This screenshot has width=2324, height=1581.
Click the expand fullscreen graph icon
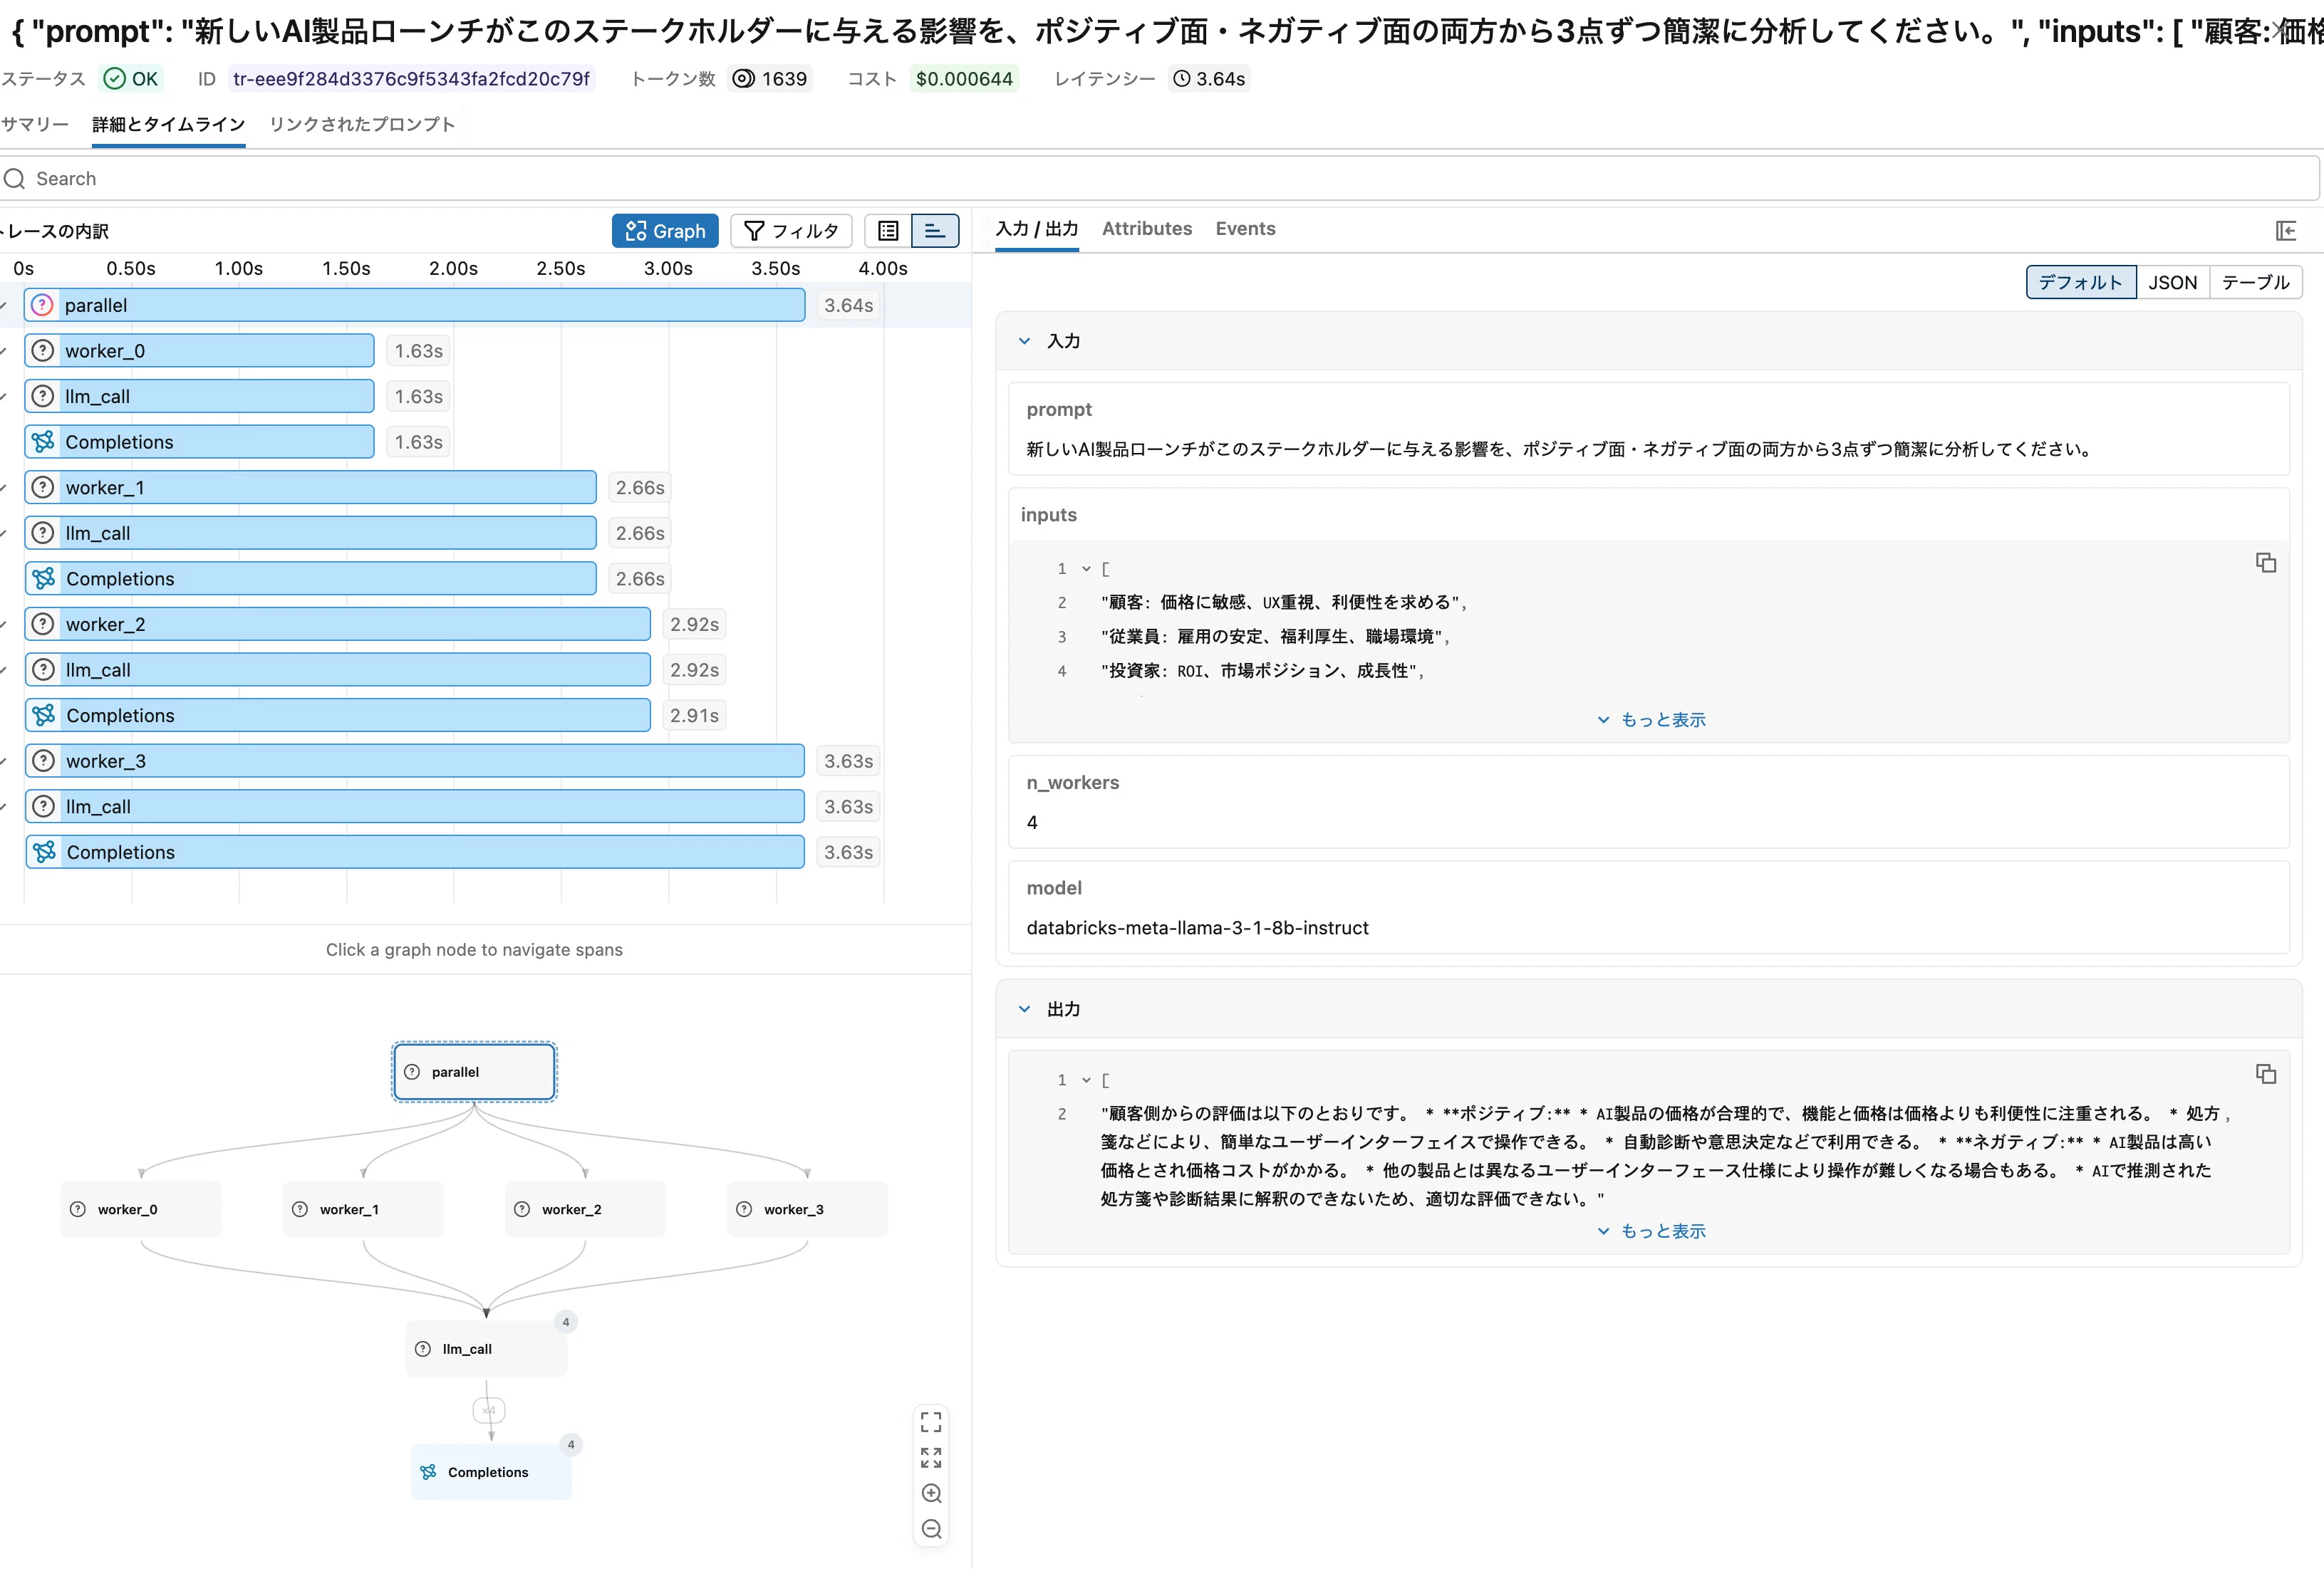931,1457
